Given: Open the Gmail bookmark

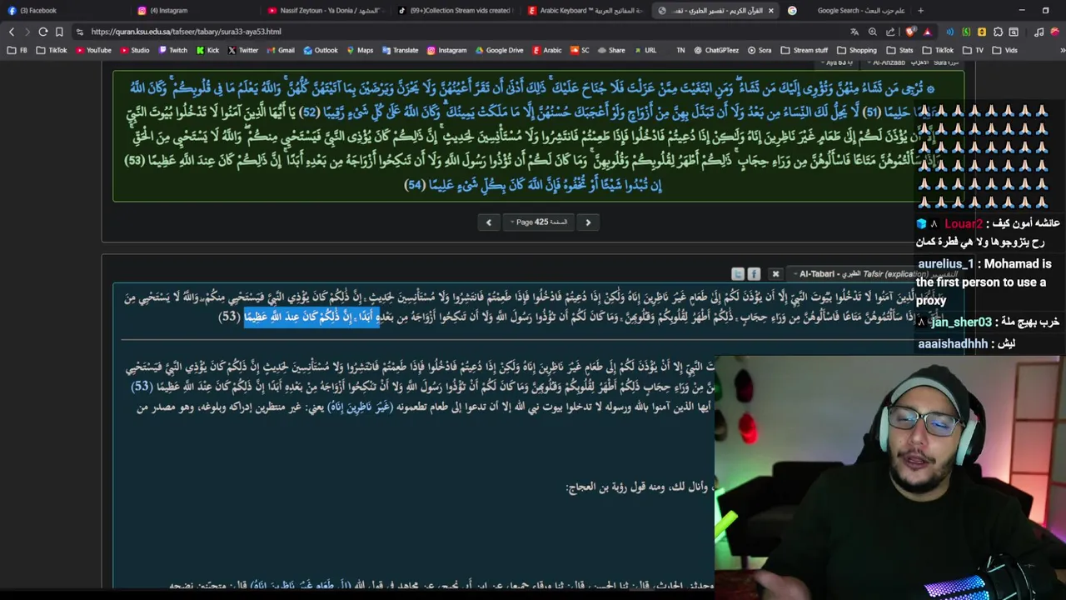Looking at the screenshot, I should (x=281, y=50).
